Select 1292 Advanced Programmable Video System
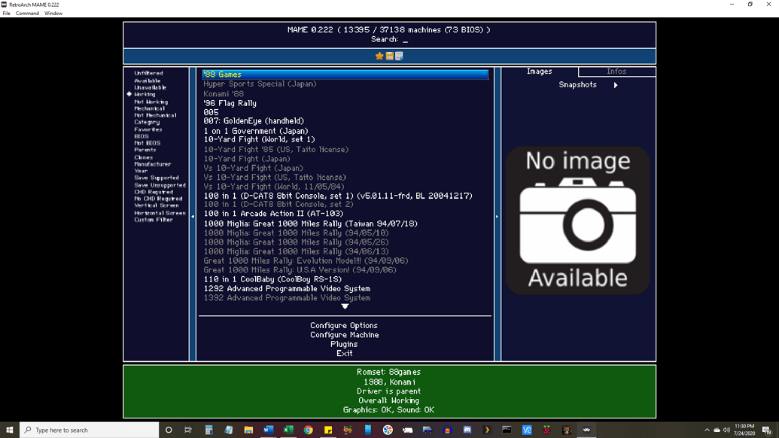The height and width of the screenshot is (438, 779). pos(288,288)
